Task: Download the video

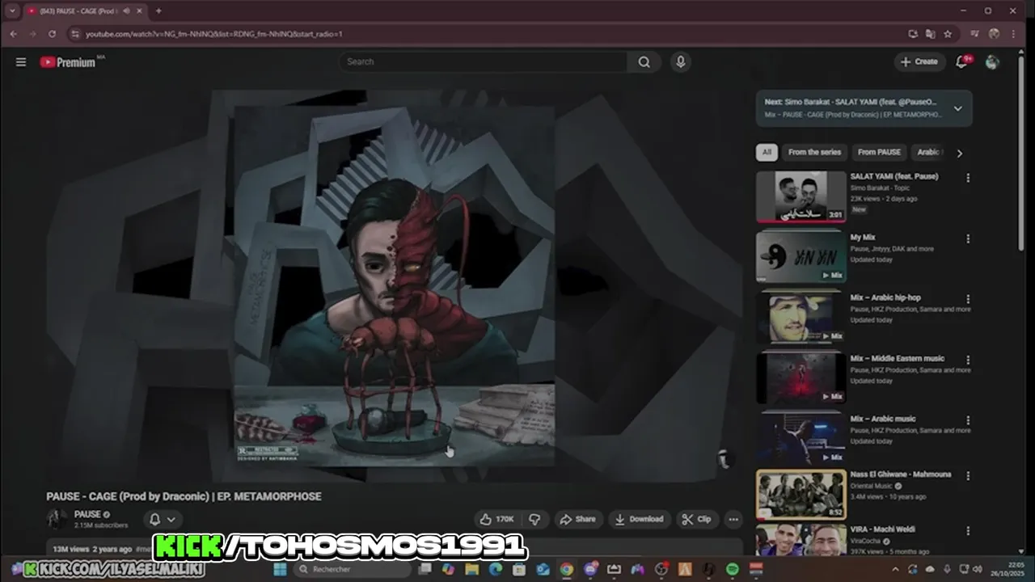Action: click(x=639, y=519)
